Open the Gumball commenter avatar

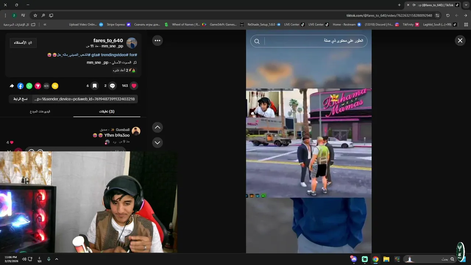click(x=136, y=131)
